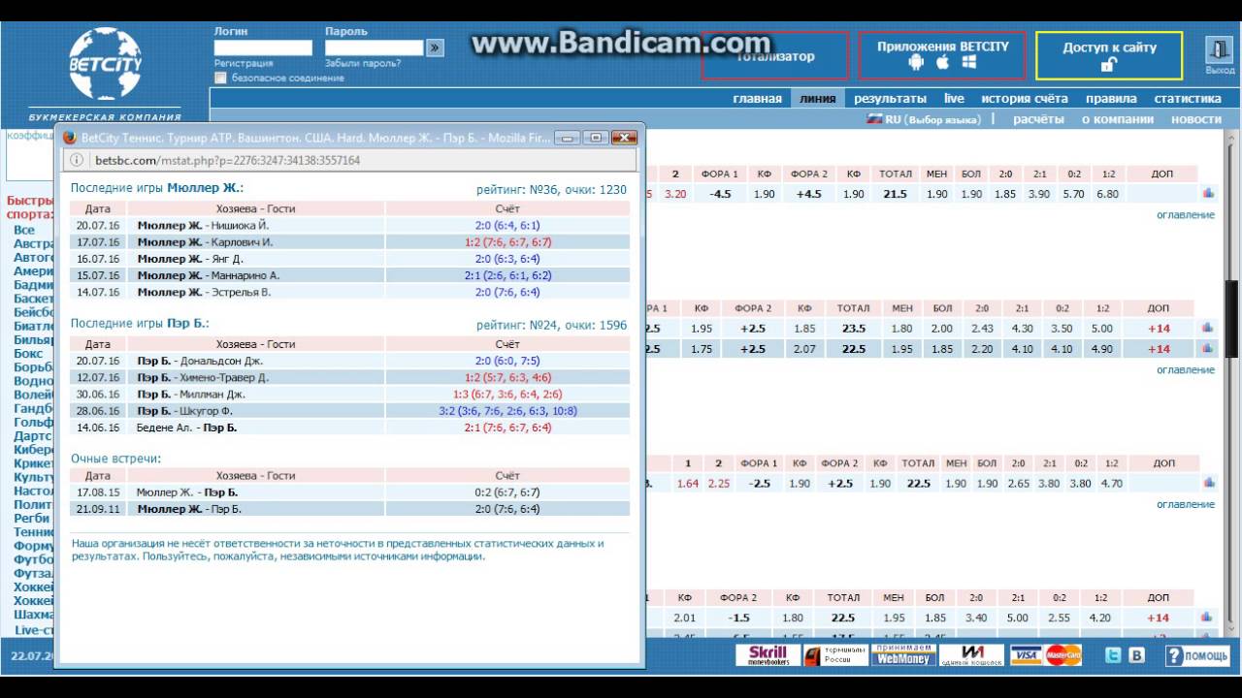Screen dimensions: 1242x698
Task: Select odds 4.70 for score 1:2
Action: [x=1112, y=484]
